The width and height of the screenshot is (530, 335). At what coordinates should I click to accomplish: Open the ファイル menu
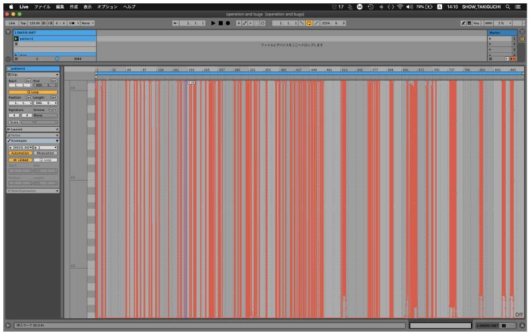[x=42, y=6]
